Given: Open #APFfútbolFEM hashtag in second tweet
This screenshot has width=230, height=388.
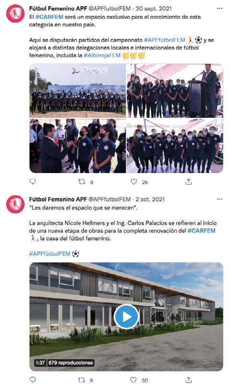Looking at the screenshot, I should 49,254.
